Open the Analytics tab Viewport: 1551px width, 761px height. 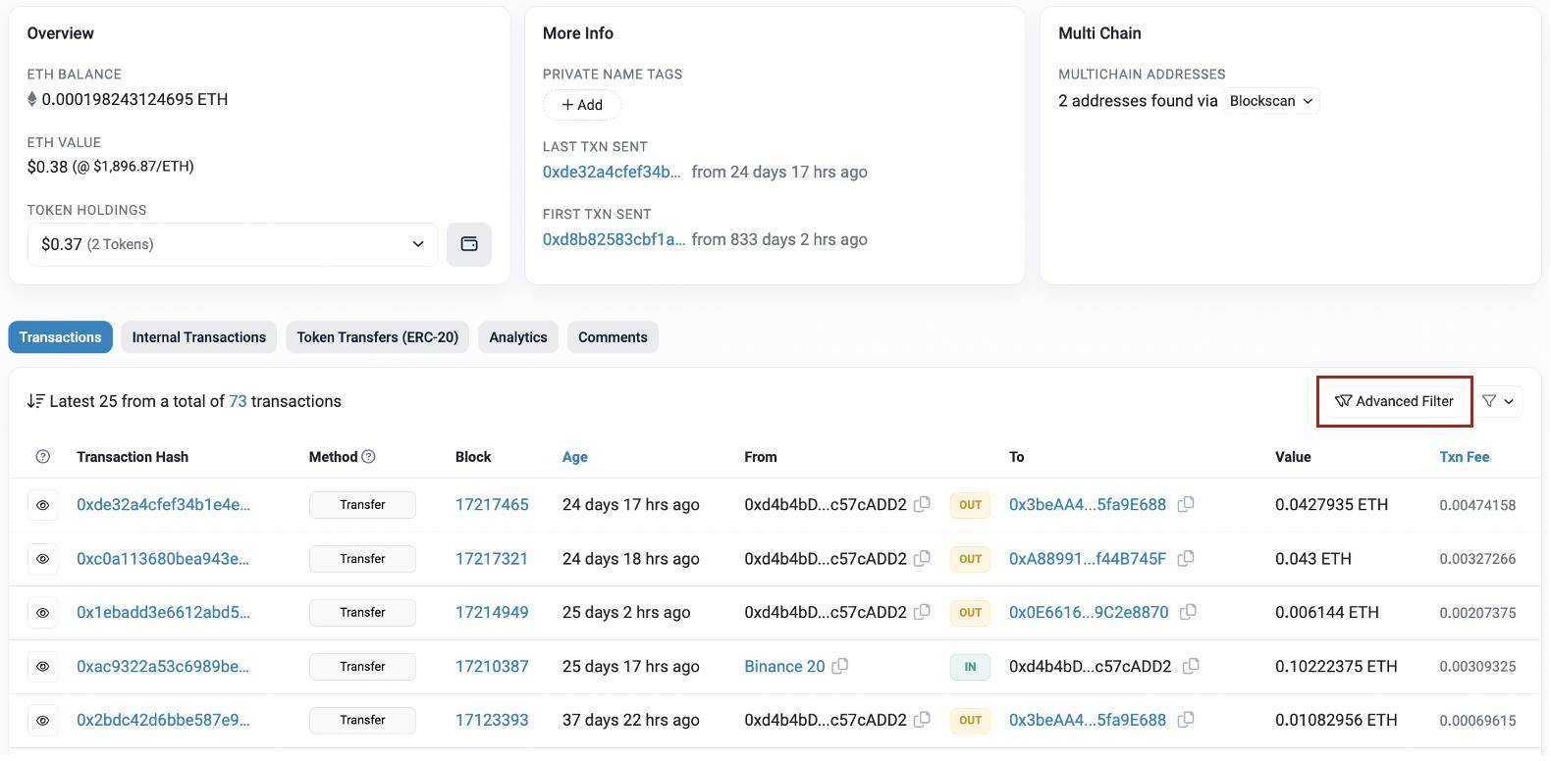pos(518,337)
